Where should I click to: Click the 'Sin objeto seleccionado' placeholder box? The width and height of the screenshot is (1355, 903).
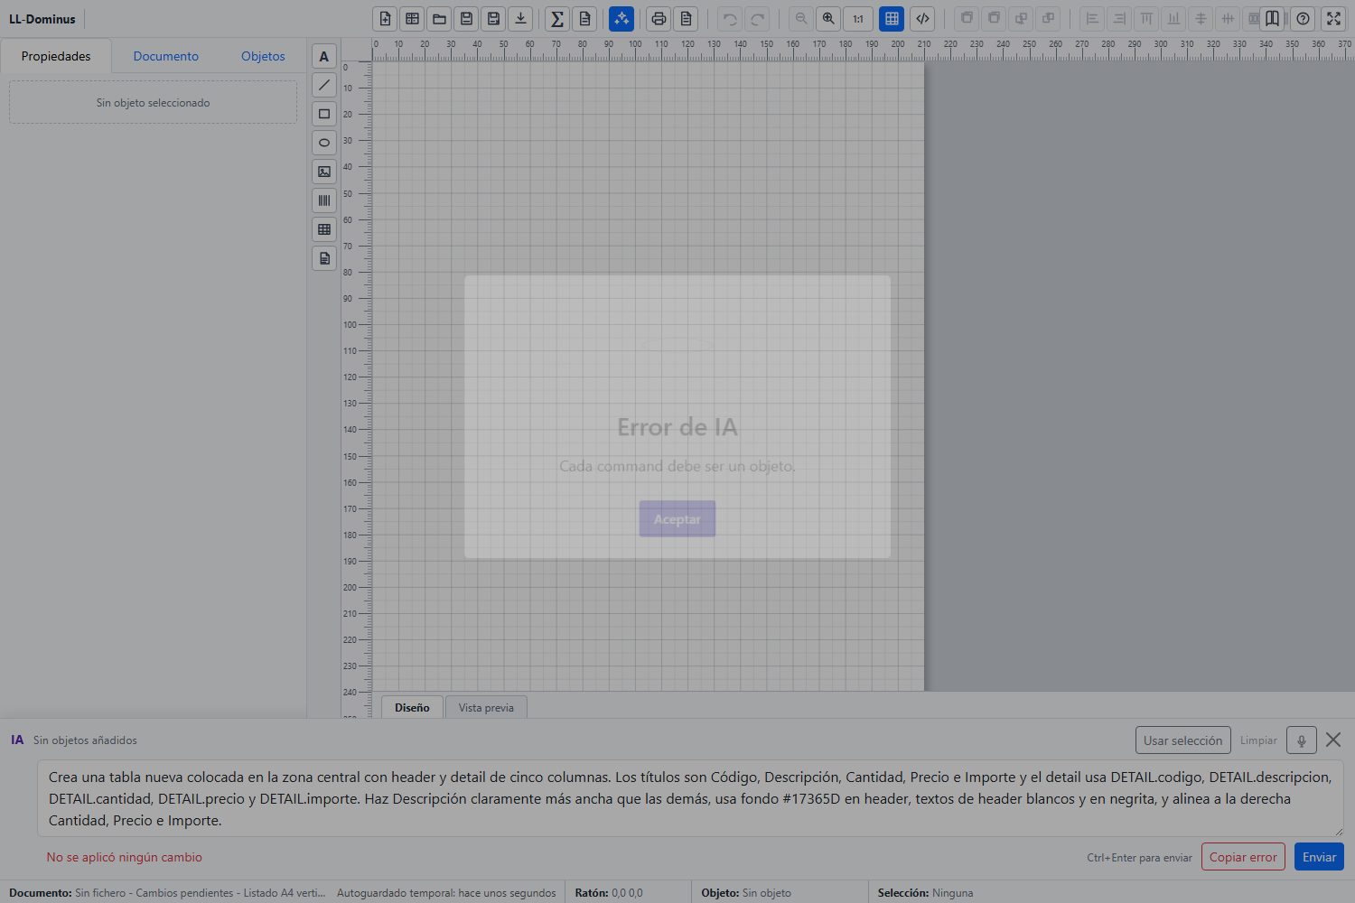[153, 102]
